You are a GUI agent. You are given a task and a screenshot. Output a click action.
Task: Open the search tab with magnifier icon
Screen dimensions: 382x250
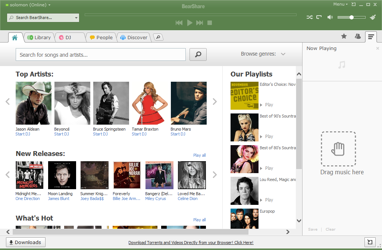[x=158, y=37]
